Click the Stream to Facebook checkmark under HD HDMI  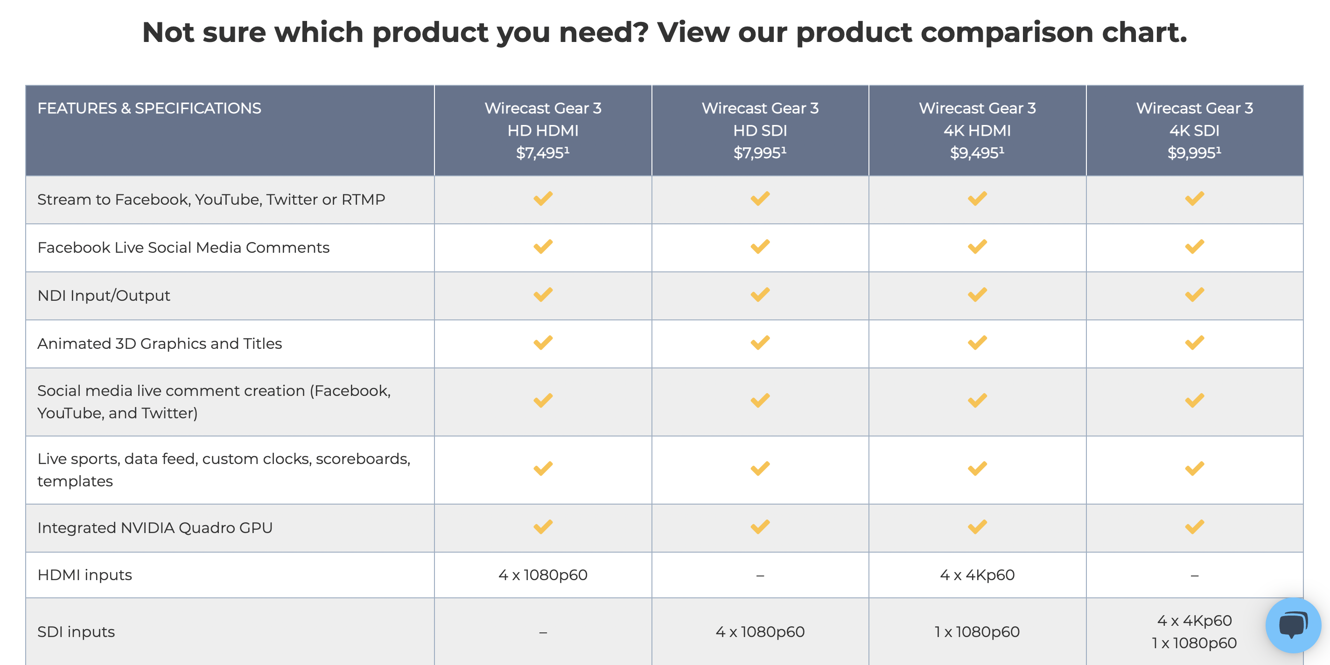[543, 199]
